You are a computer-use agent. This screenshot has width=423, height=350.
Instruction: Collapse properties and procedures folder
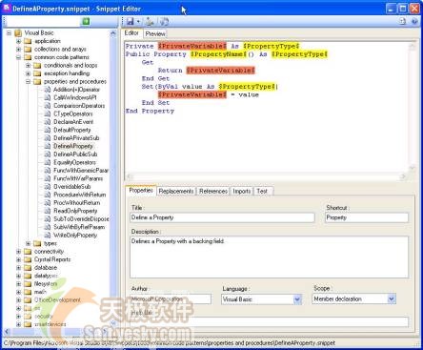coord(29,81)
